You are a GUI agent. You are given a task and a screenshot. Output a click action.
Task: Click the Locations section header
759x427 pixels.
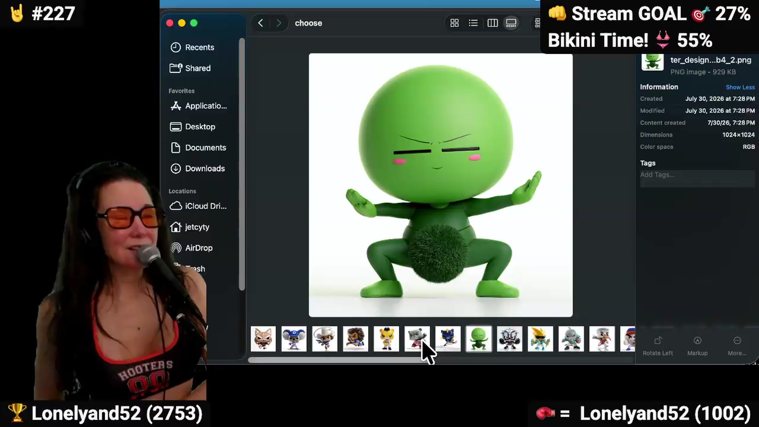pos(182,191)
